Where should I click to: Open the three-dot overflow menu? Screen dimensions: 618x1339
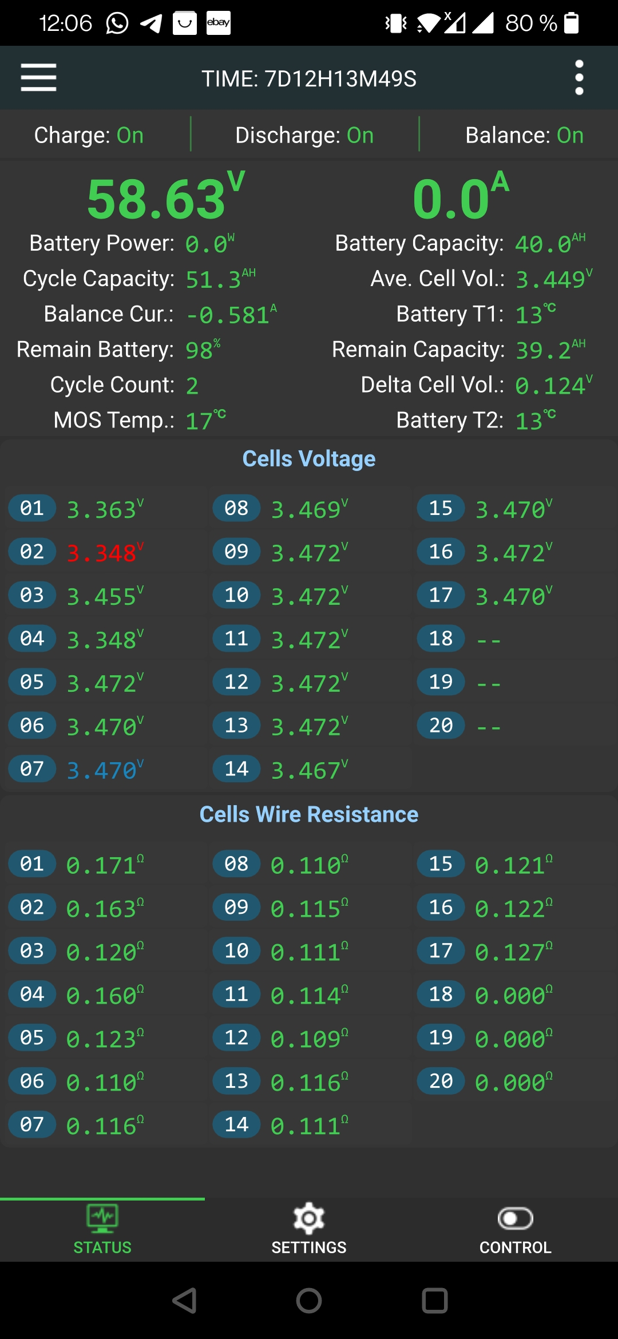click(579, 78)
